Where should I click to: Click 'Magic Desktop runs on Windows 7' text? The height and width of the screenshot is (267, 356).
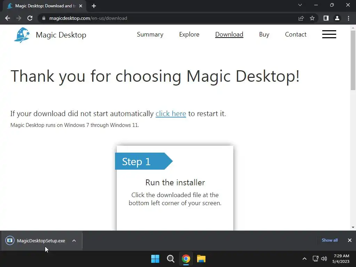pyautogui.click(x=74, y=125)
